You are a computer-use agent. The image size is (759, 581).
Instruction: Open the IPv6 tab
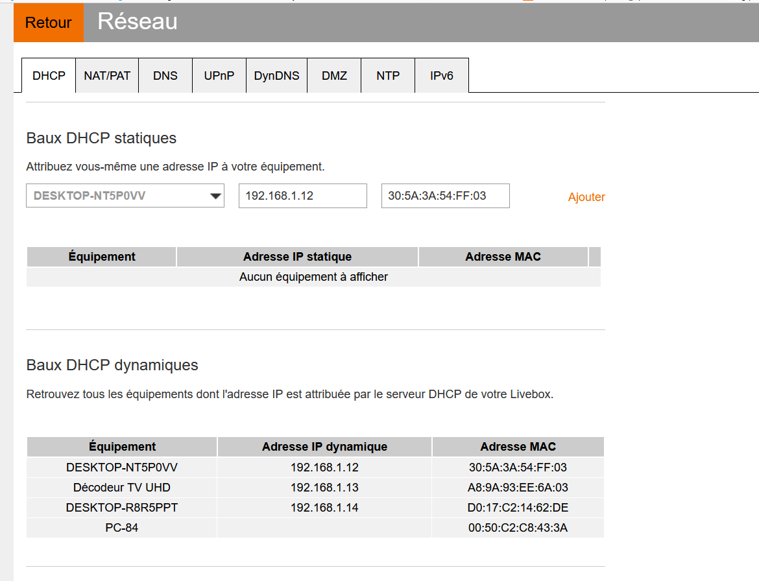pos(441,76)
